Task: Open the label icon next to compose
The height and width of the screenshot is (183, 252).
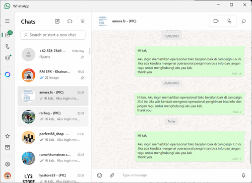Action: click(x=70, y=21)
